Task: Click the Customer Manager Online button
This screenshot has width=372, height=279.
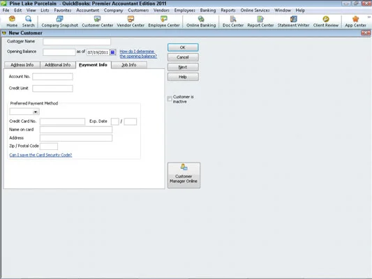Action: point(184,175)
